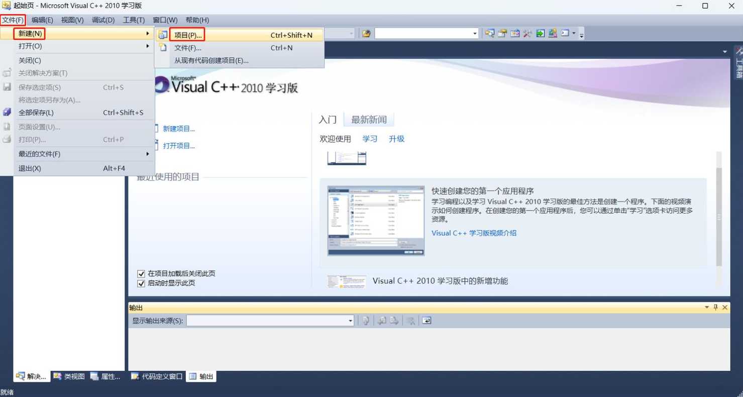Open the 代码定义窗口 bottom tab
Screen dimensions: 743x397
coord(157,376)
